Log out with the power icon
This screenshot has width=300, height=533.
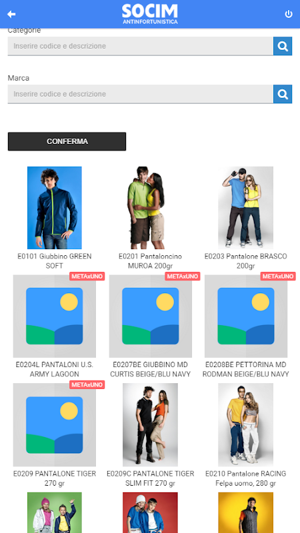(x=289, y=14)
